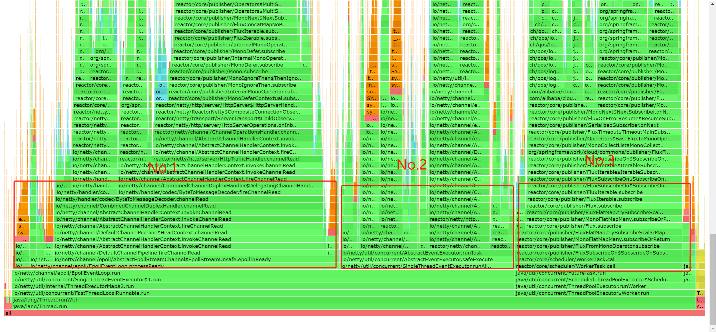
Task: Select ReactorNetty$CompositeConnectionObser.. frame
Action: pos(234,112)
